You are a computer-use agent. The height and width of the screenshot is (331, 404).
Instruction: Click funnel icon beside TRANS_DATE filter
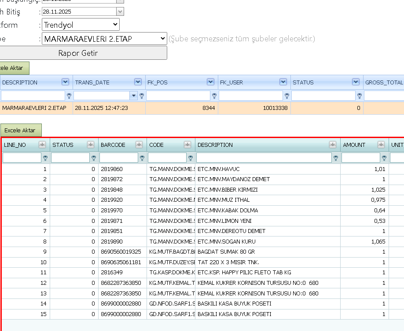point(142,96)
